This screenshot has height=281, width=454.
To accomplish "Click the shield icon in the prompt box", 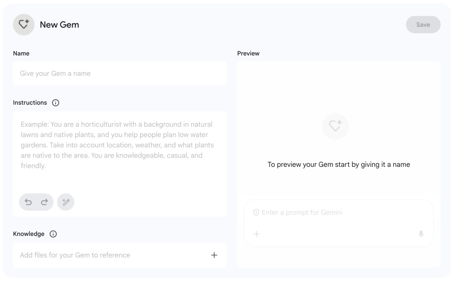I will (256, 212).
